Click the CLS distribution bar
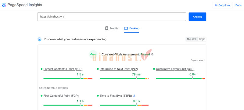 click(x=180, y=78)
